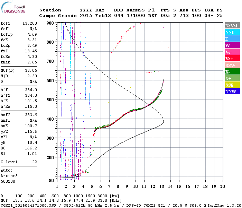Select the X+ light green legend swatch
This screenshot has width=242, height=208.
coord(232,78)
